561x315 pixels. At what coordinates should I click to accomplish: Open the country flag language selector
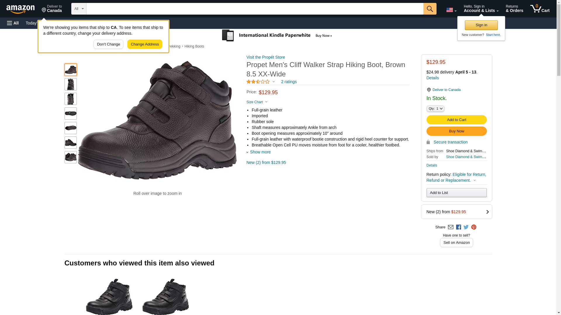[451, 10]
